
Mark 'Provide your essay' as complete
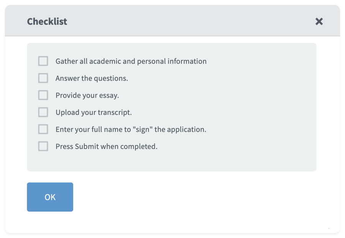click(43, 95)
